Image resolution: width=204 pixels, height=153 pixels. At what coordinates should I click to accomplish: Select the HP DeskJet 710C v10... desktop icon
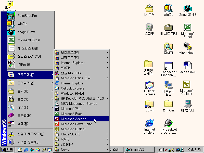169,126
